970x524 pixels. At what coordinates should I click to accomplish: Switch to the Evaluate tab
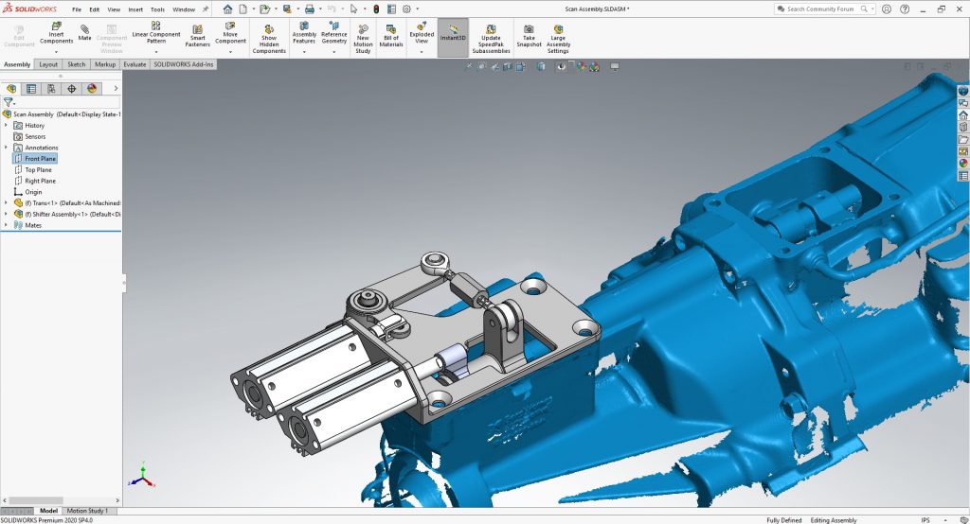click(135, 64)
